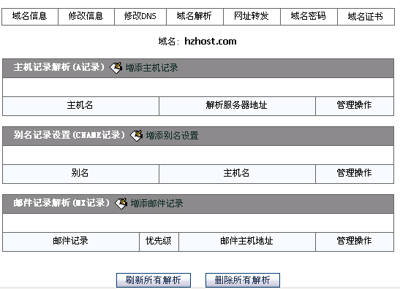Click the 删除所有解析 button
The height and width of the screenshot is (289, 400).
[243, 280]
